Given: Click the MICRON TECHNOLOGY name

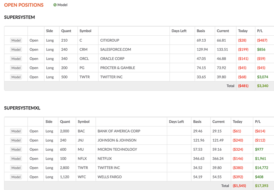Looking at the screenshot, I should click(x=117, y=150).
